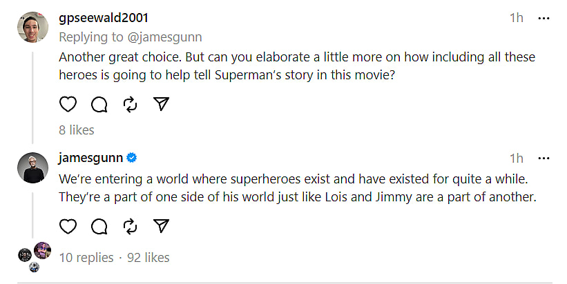Like gpseewald2001's reply with heart icon
The image size is (567, 284).
tap(68, 104)
